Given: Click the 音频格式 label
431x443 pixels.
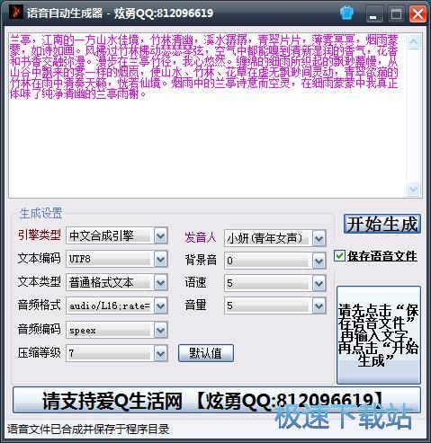Looking at the screenshot, I should coord(40,305).
